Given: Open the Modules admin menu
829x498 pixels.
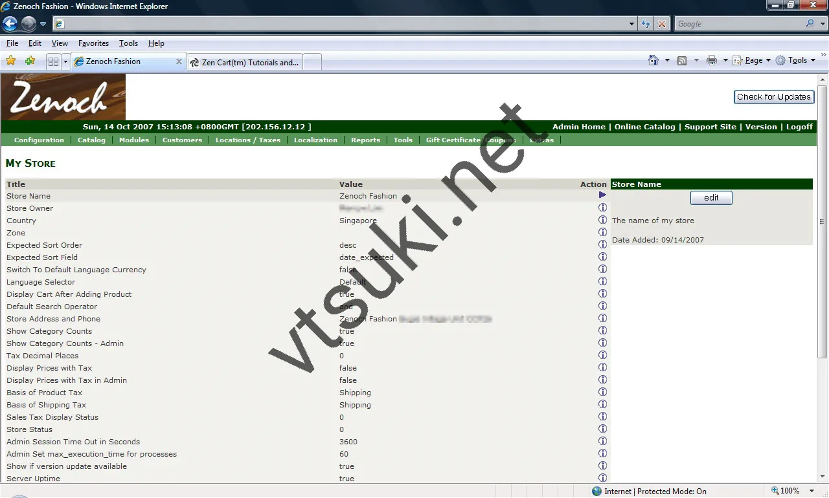Looking at the screenshot, I should (x=134, y=140).
